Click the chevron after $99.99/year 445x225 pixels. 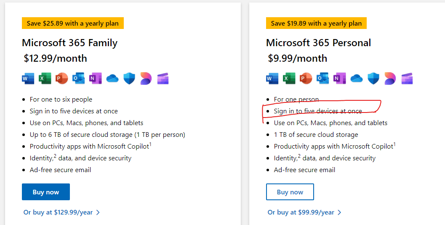339,212
